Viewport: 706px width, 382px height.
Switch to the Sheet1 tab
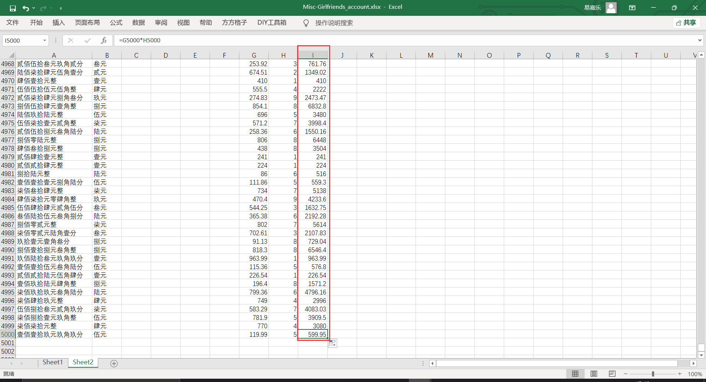[53, 363]
